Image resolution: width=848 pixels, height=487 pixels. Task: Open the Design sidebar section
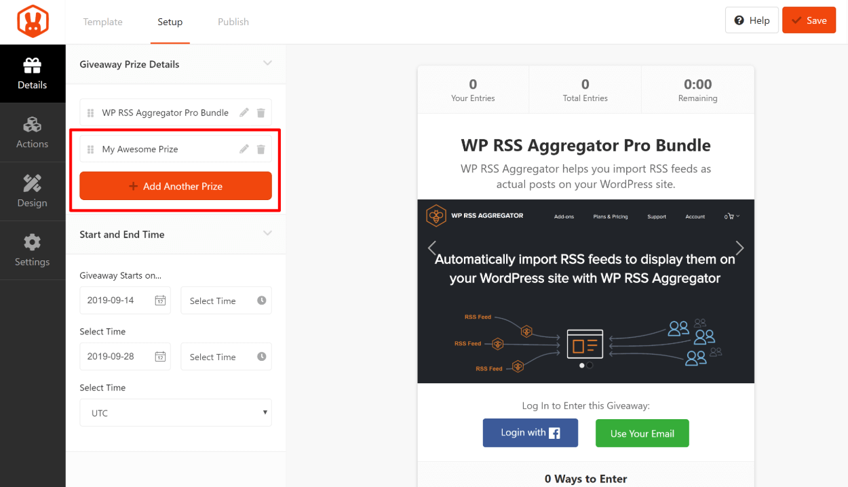33,192
